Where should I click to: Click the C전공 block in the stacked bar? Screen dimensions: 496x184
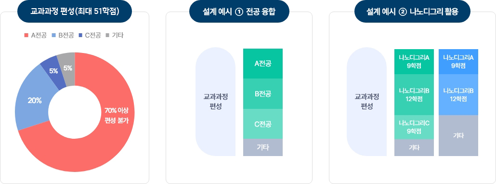[x=263, y=124]
